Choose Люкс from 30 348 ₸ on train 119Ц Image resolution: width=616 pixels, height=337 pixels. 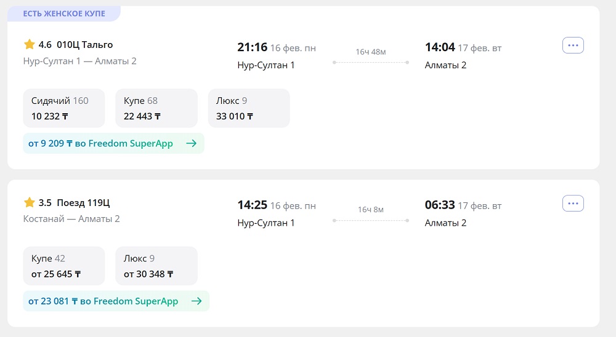pyautogui.click(x=156, y=266)
